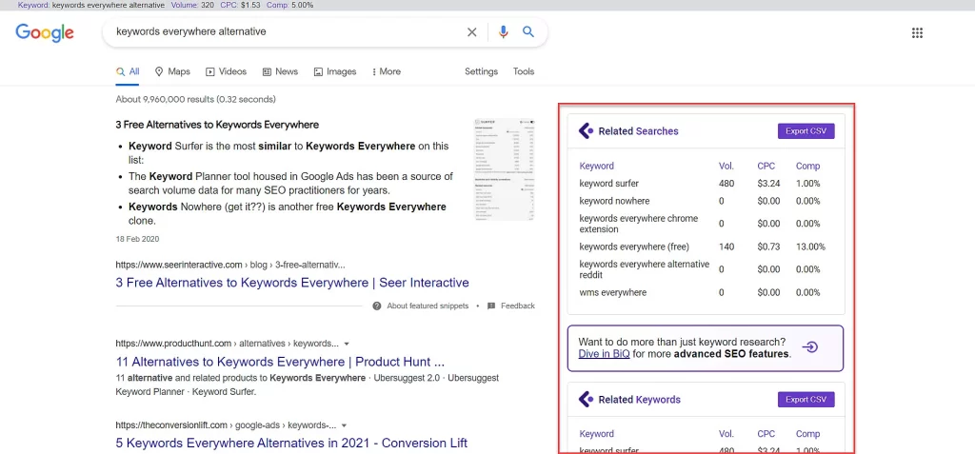975x454 pixels.
Task: Open the featured snippet thumbnail image
Action: coord(505,169)
